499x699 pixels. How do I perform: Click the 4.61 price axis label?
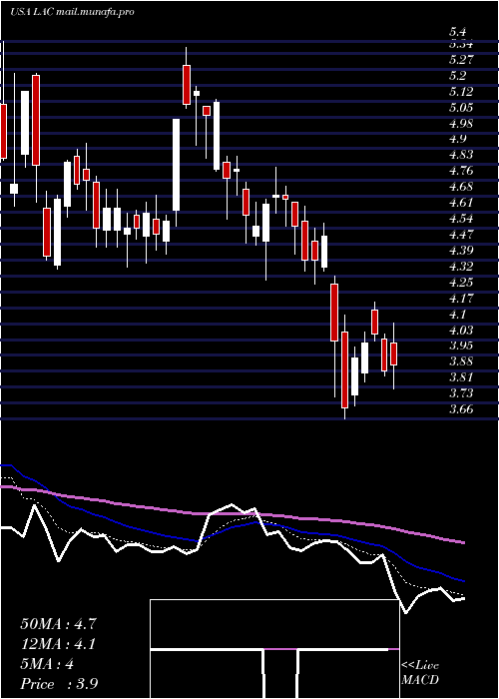pos(461,203)
